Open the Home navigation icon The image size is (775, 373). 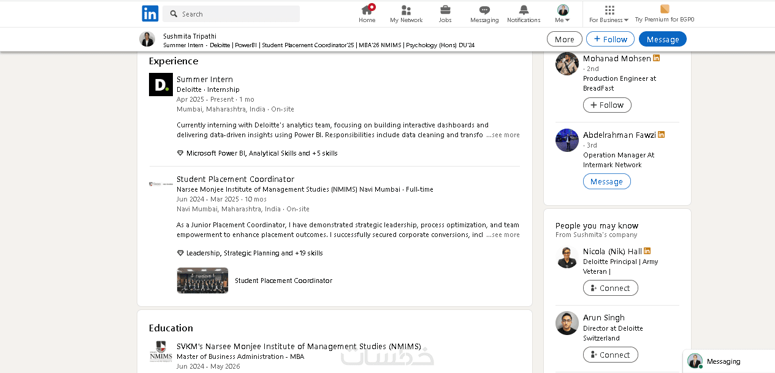(x=367, y=13)
